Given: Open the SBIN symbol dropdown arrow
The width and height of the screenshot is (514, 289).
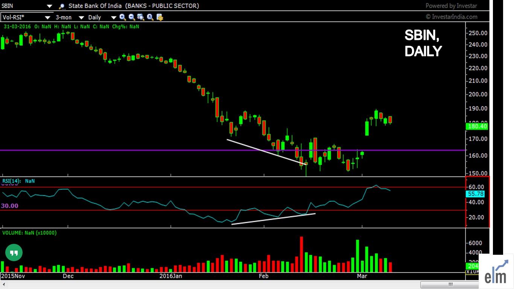Looking at the screenshot, I should 49,6.
